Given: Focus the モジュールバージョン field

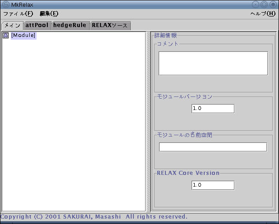Looking at the screenshot, I should pyautogui.click(x=213, y=109).
